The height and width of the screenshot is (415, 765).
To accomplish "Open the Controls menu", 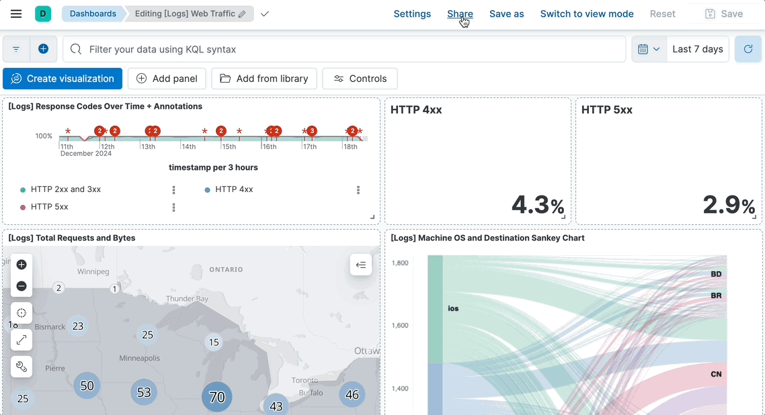I will [360, 79].
